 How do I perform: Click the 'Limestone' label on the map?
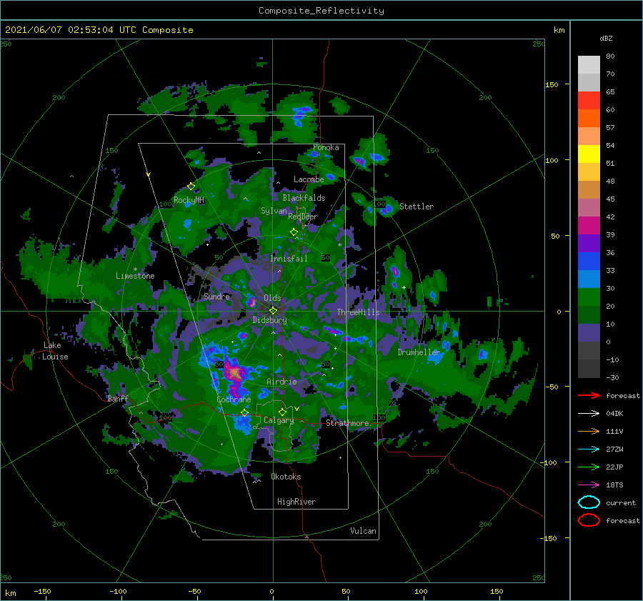135,276
